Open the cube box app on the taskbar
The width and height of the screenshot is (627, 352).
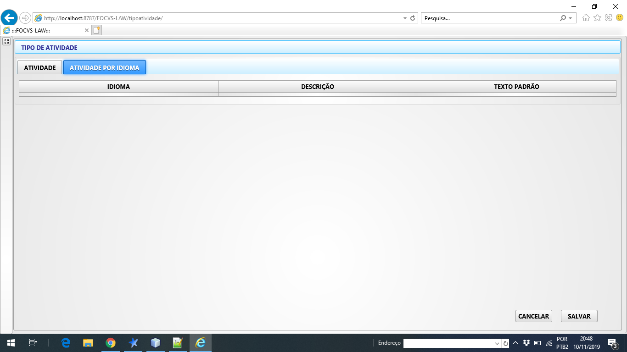click(x=156, y=343)
